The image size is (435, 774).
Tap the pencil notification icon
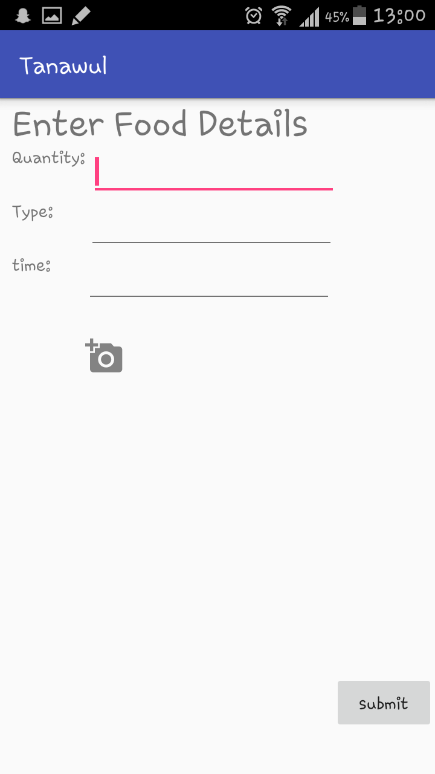pos(81,16)
